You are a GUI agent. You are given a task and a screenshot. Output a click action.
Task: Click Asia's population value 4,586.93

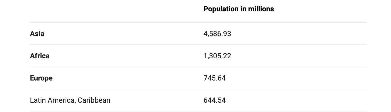[x=217, y=34]
